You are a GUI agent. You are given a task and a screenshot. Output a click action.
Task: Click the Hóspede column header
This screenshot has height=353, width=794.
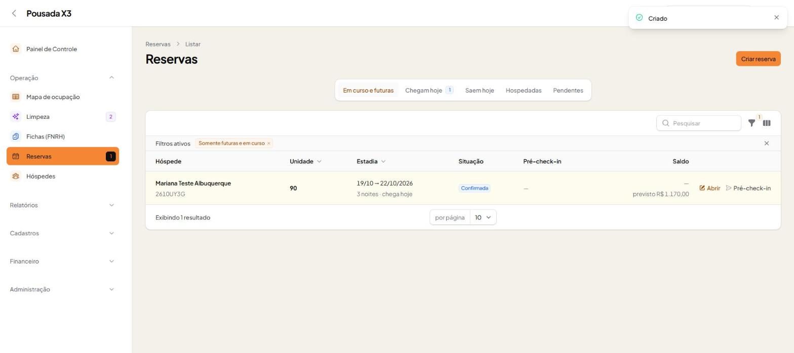click(168, 161)
